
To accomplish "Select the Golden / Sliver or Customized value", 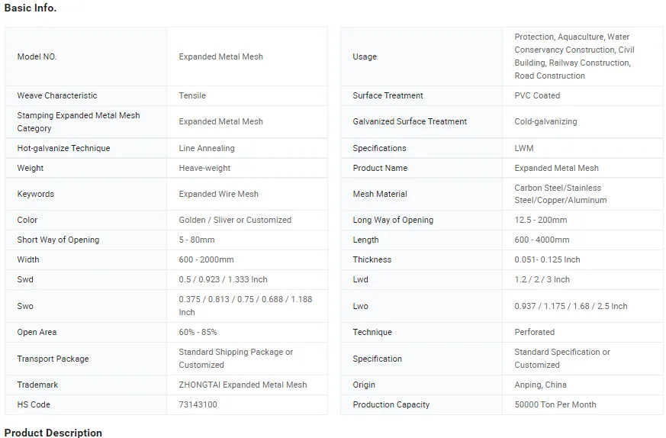I will tap(235, 220).
